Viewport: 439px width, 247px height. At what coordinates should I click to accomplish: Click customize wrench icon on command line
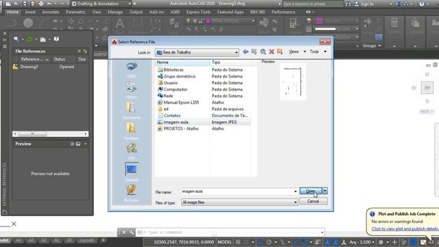click(x=131, y=232)
